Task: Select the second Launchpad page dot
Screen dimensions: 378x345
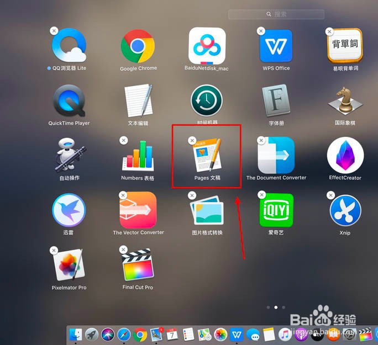Action: [x=276, y=307]
